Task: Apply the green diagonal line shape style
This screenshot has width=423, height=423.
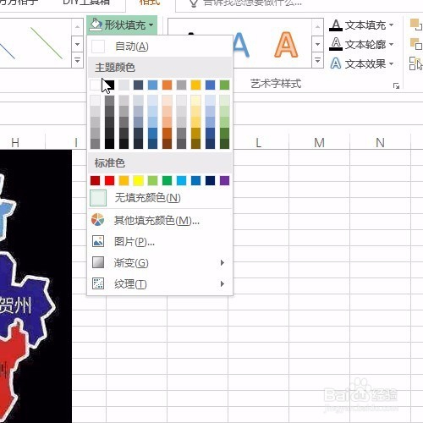Action: [x=47, y=43]
